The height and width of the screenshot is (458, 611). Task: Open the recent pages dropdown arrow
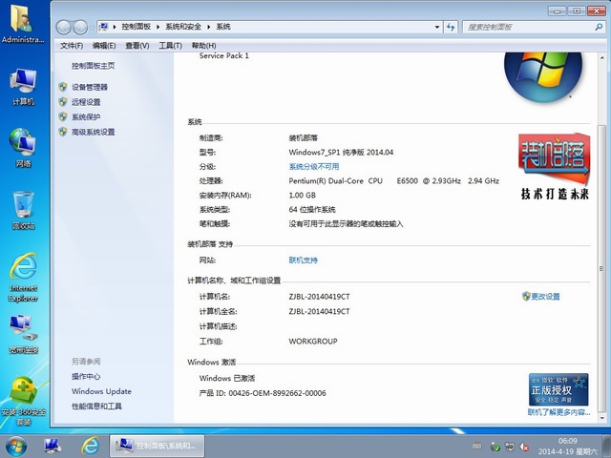point(92,28)
